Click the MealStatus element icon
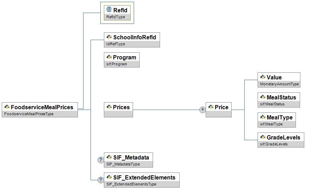 [x=263, y=97]
